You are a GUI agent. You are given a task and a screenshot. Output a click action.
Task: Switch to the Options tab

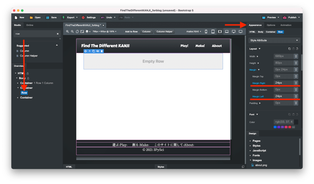click(271, 25)
